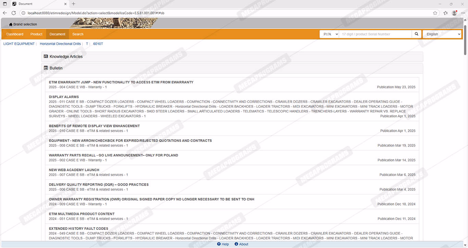468x248 pixels.
Task: Click the LIGHT EQUIPMENT breadcrumb link
Action: (19, 44)
